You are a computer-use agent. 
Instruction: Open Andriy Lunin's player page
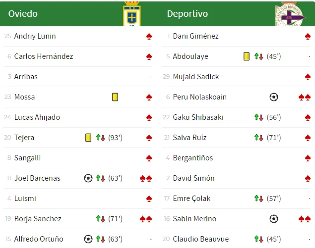(x=35, y=36)
